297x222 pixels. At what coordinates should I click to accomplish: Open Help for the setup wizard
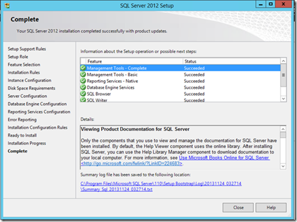(271, 207)
